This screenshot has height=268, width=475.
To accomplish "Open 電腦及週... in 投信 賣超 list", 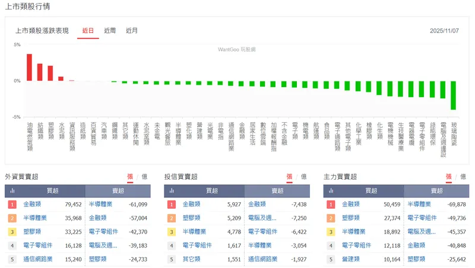I will coord(262,218).
